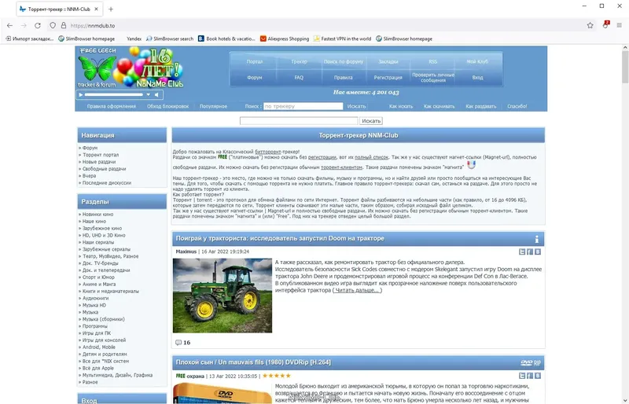Reload the page with refresh icon
Screen dimensions: 629x404
[x=38, y=25]
